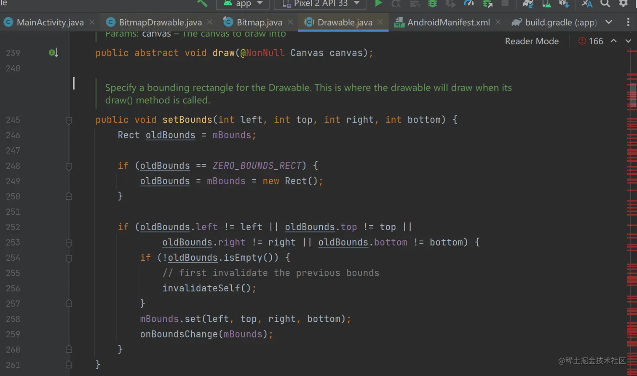The width and height of the screenshot is (637, 376).
Task: Switch to the BitmapDrawable.java tab
Action: [x=160, y=22]
